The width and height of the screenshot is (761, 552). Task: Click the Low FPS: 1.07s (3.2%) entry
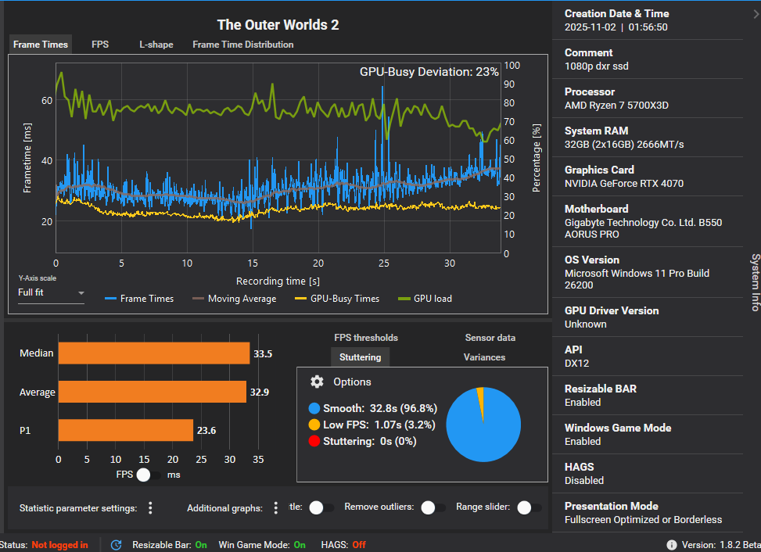point(379,425)
